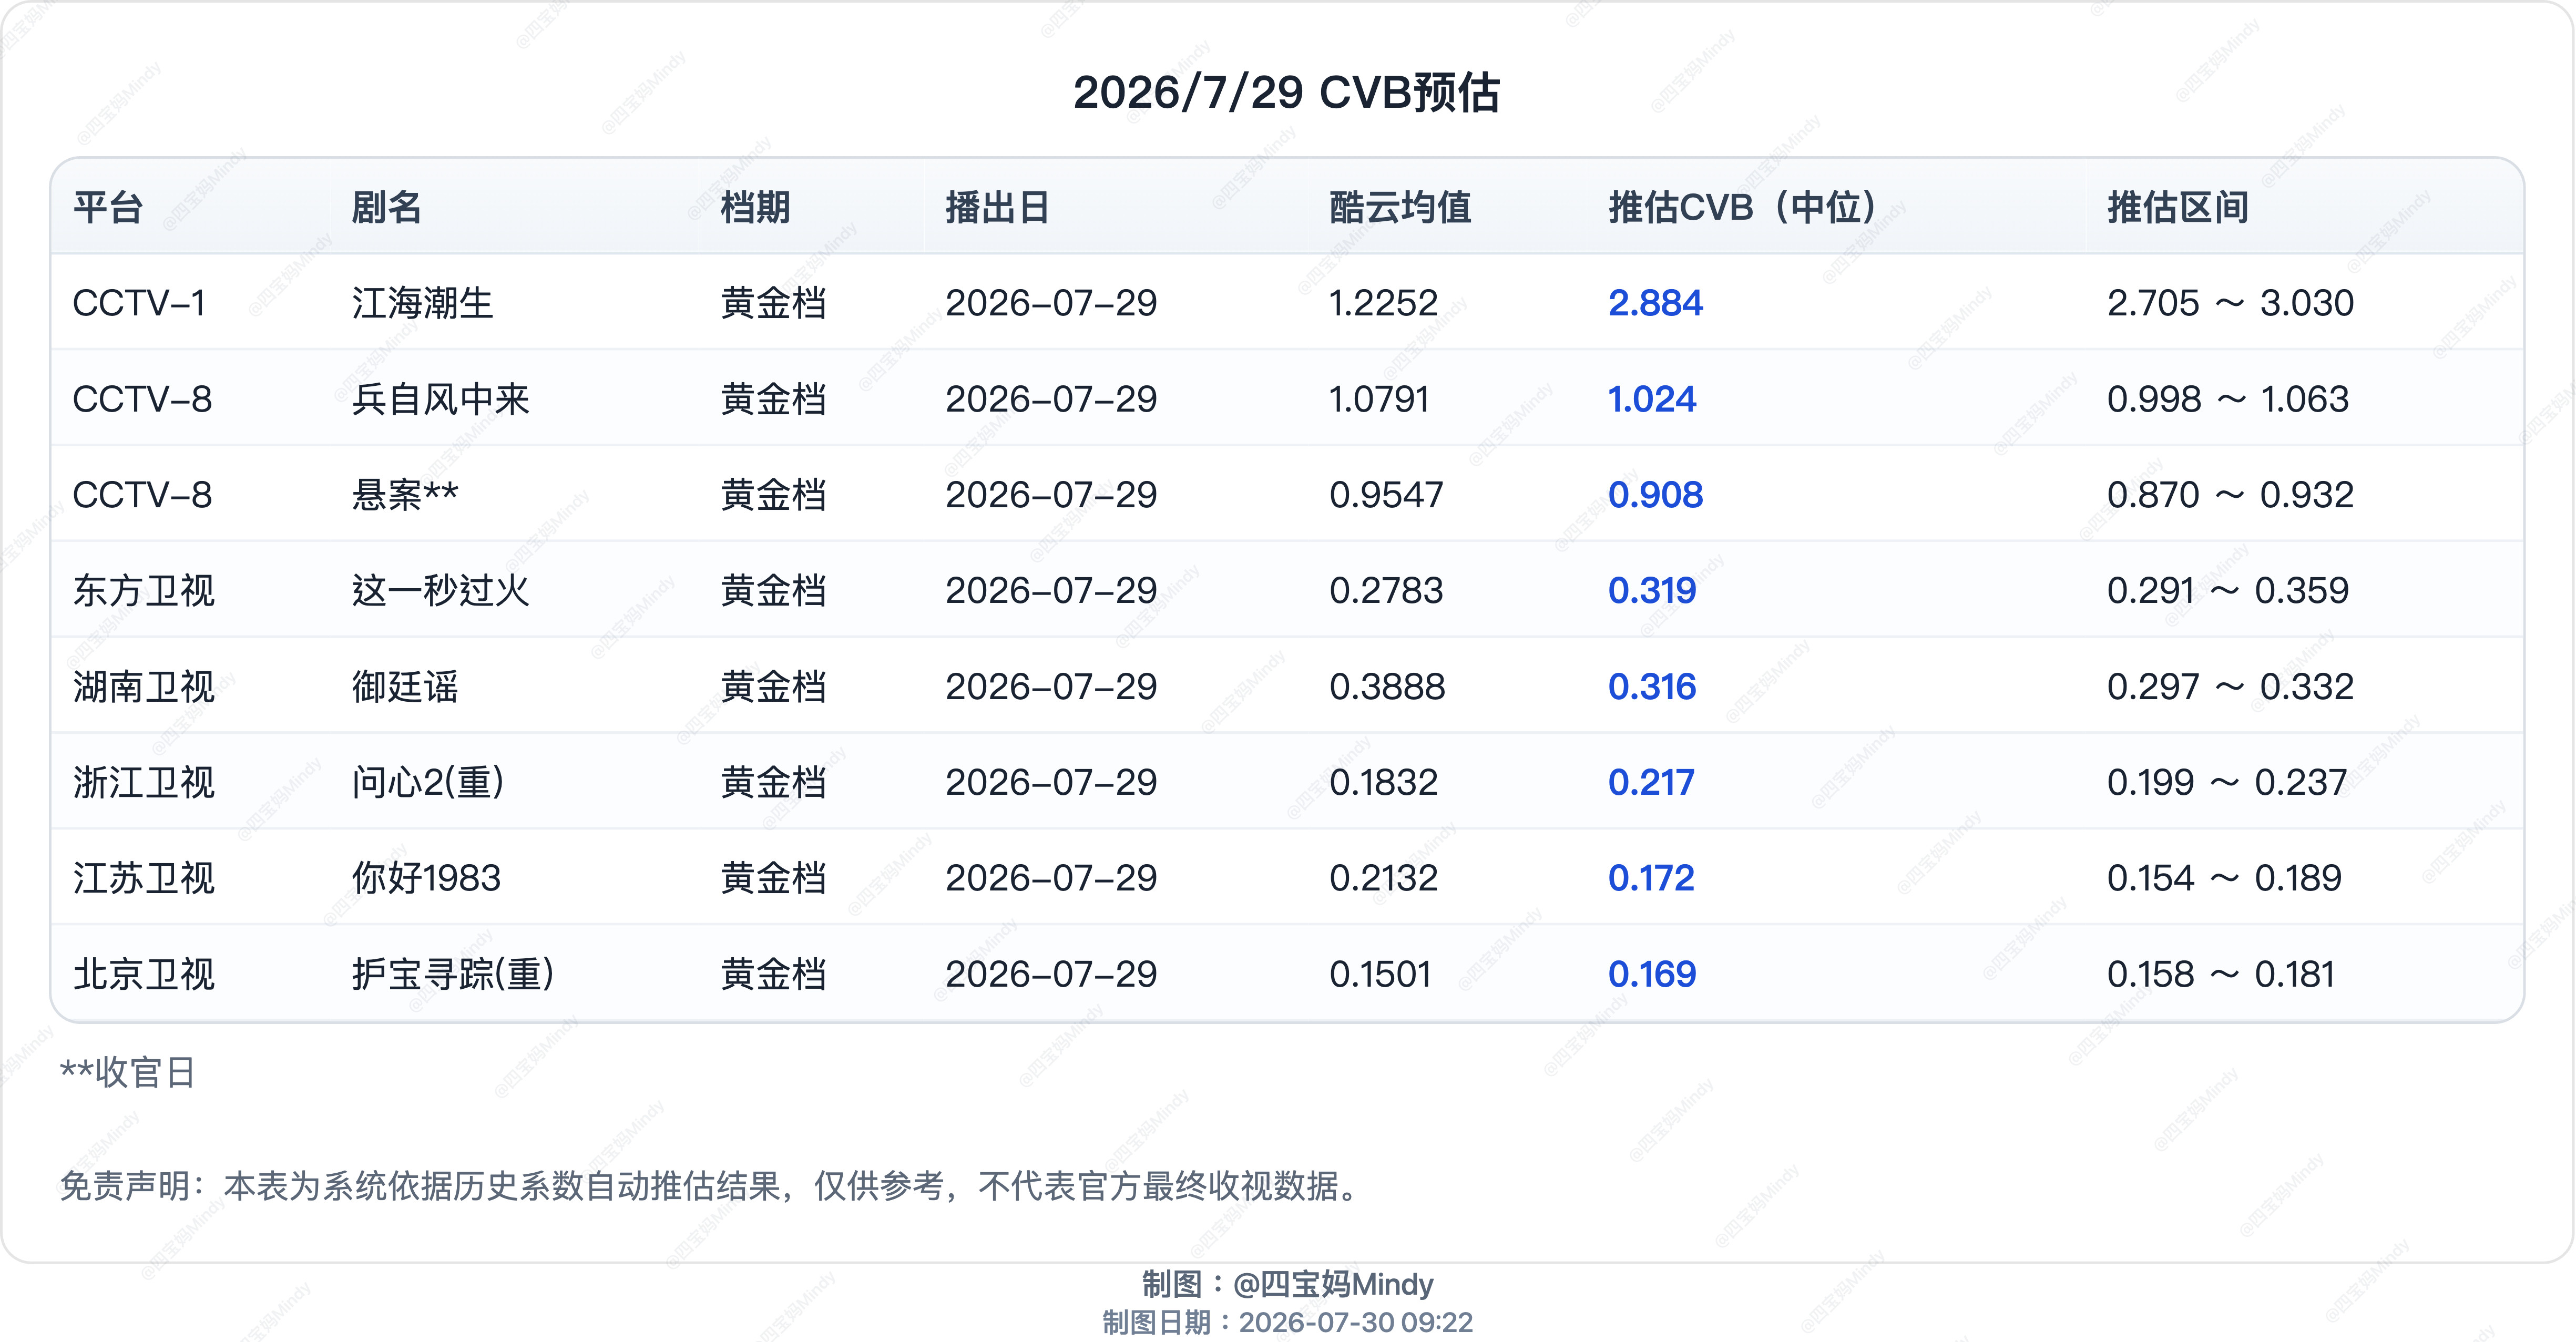Click the **收官日 footnote
The image size is (2576, 1342).
click(x=127, y=1072)
